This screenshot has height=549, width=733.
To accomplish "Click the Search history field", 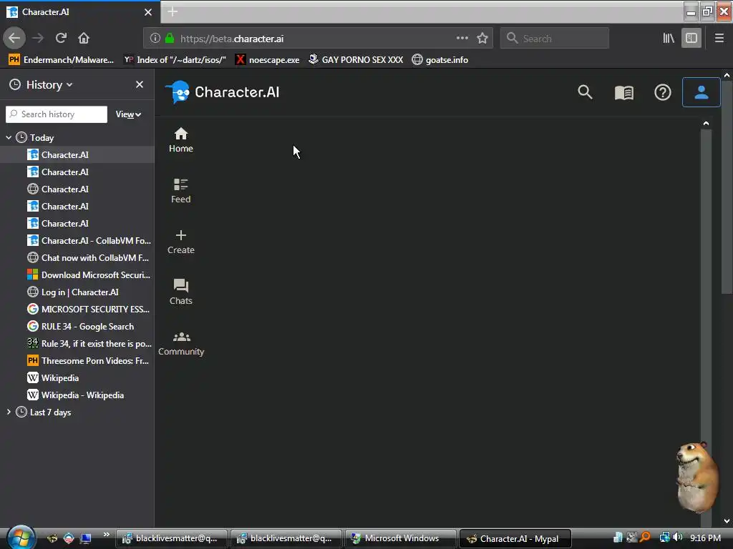I will 57,114.
